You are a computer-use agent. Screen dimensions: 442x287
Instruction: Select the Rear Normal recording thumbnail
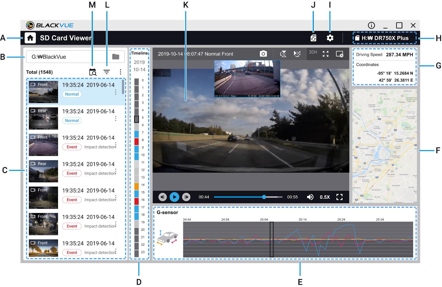tap(43, 119)
